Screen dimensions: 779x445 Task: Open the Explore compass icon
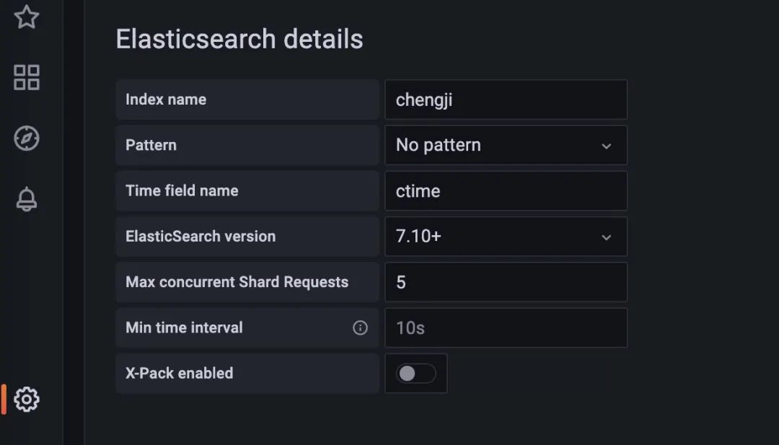pos(27,138)
